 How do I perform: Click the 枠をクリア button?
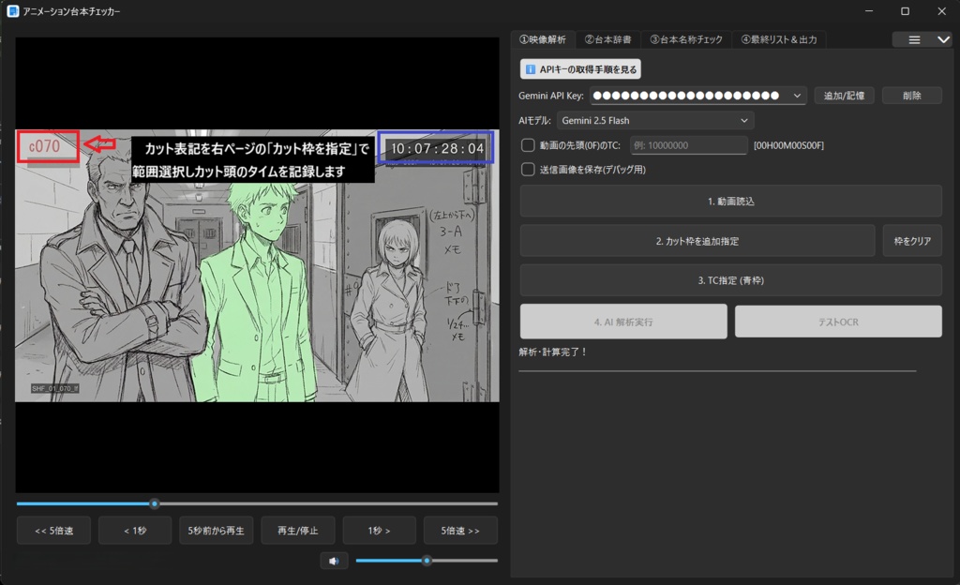(x=912, y=241)
